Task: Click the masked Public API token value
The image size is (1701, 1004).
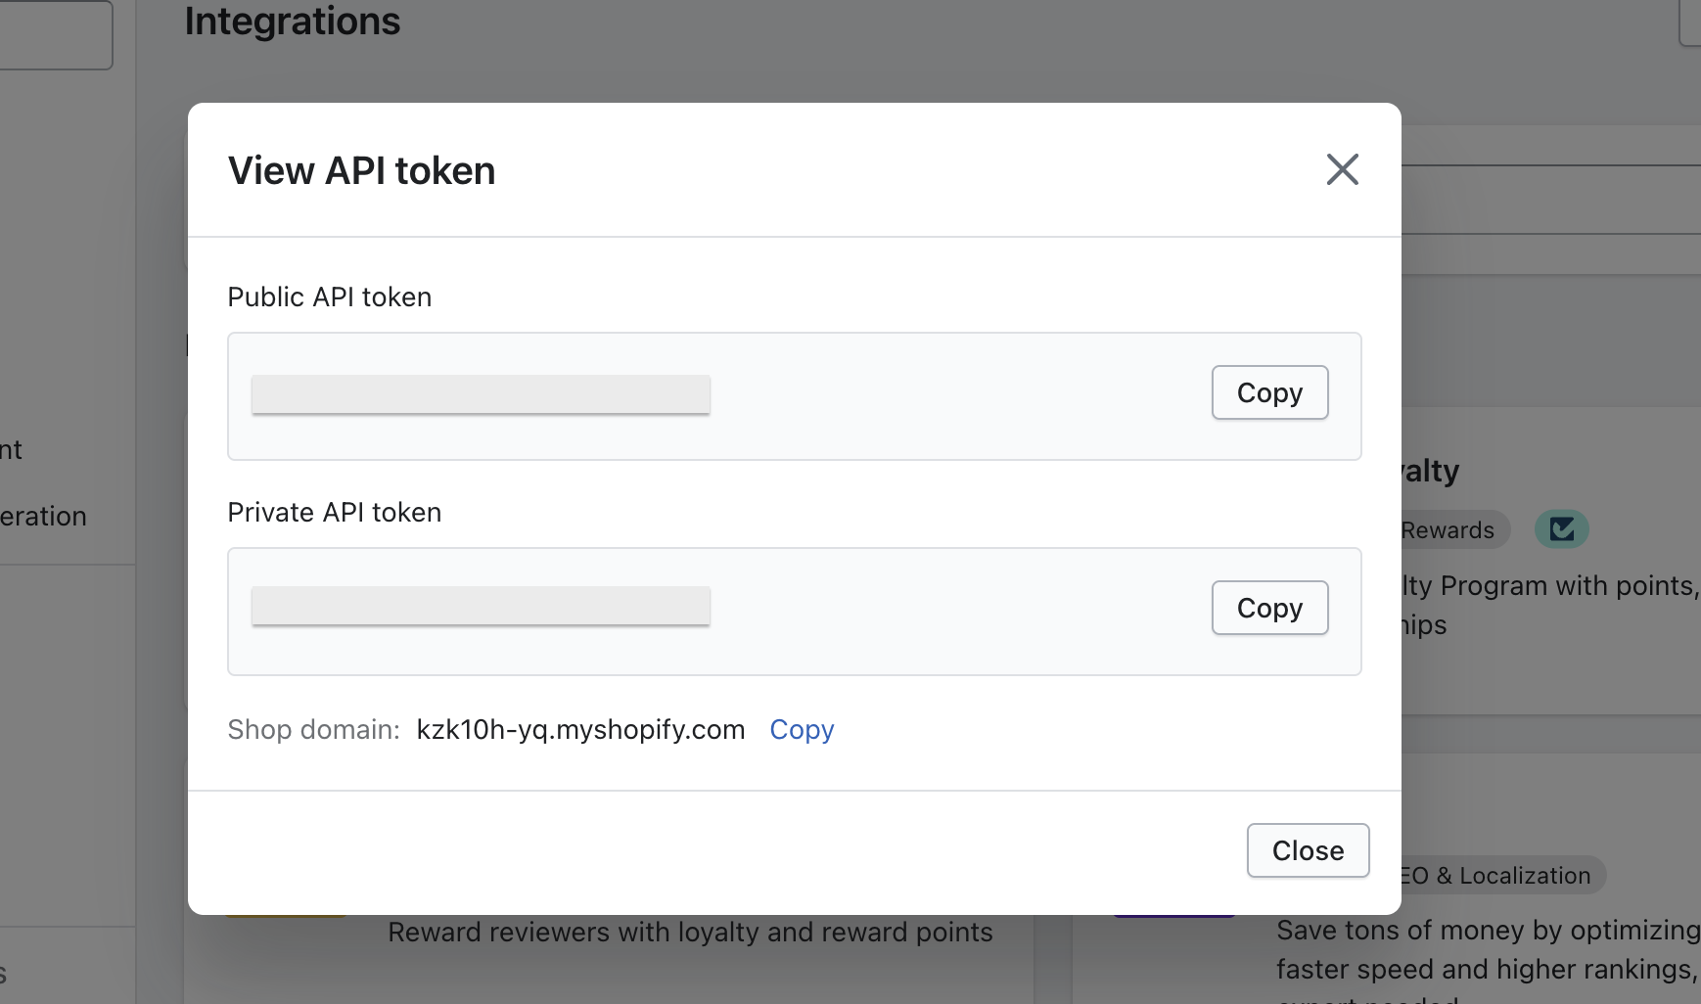Action: (x=481, y=394)
